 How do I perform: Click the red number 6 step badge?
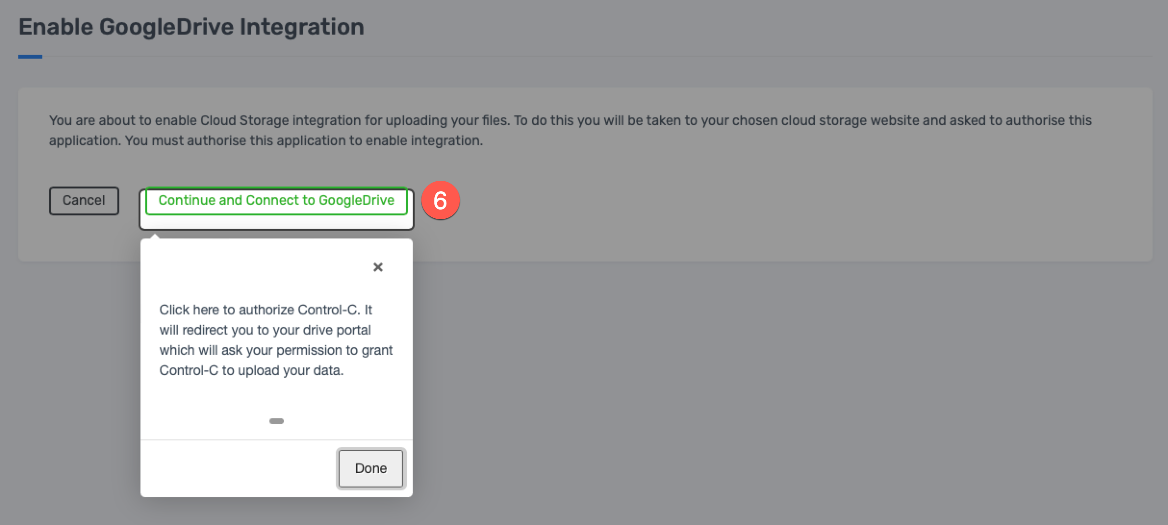click(x=440, y=200)
